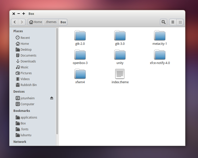198x158 pixels.
Task: Click the xfwm4 folder name
Action: 80,82
